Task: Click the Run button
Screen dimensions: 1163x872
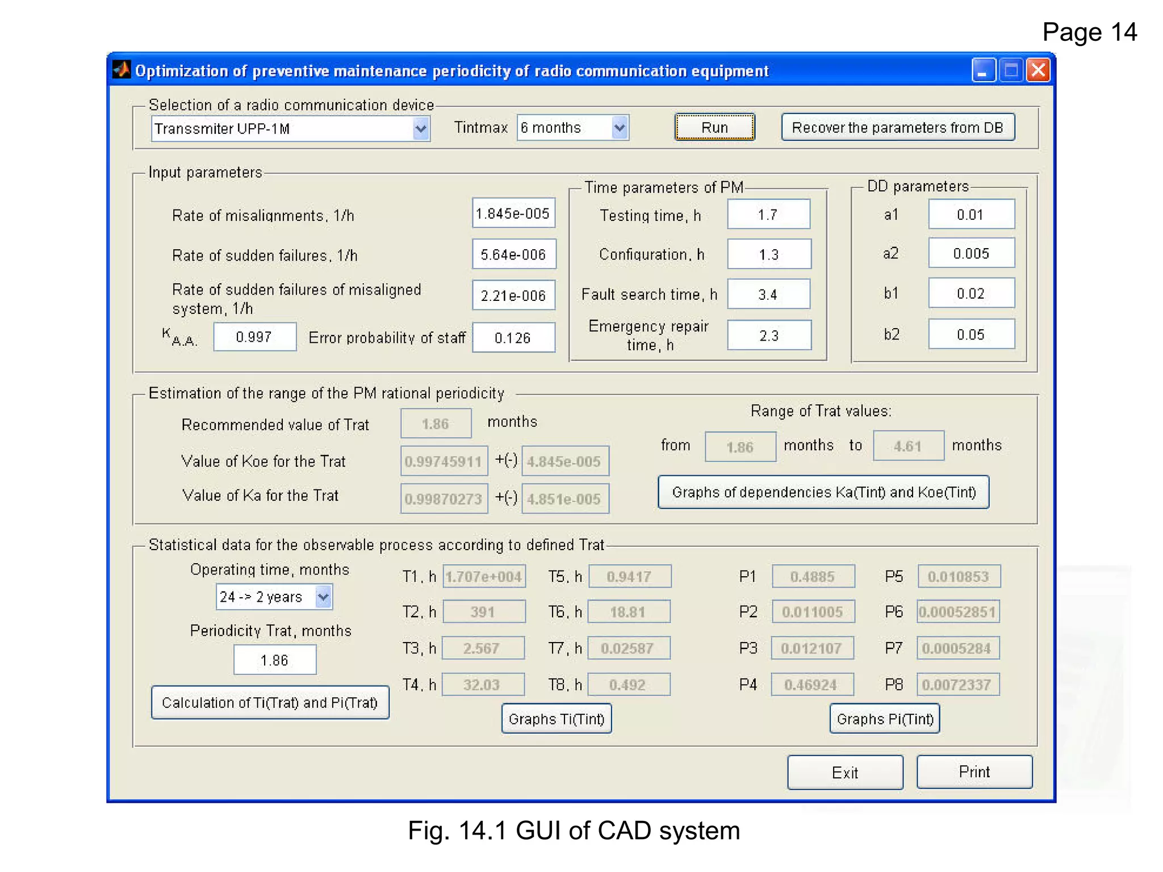Action: tap(714, 127)
